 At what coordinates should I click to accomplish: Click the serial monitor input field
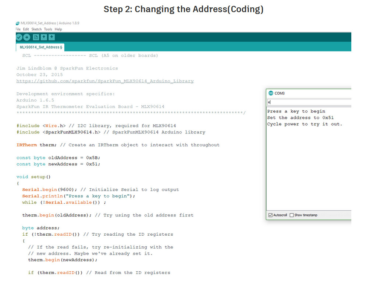[309, 102]
